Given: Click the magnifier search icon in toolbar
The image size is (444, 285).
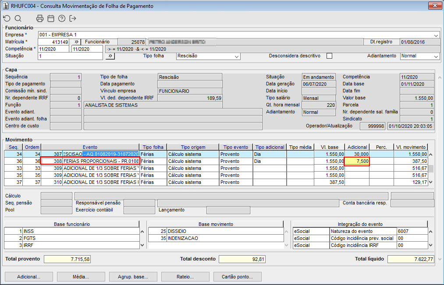Looking at the screenshot, I should point(18,18).
